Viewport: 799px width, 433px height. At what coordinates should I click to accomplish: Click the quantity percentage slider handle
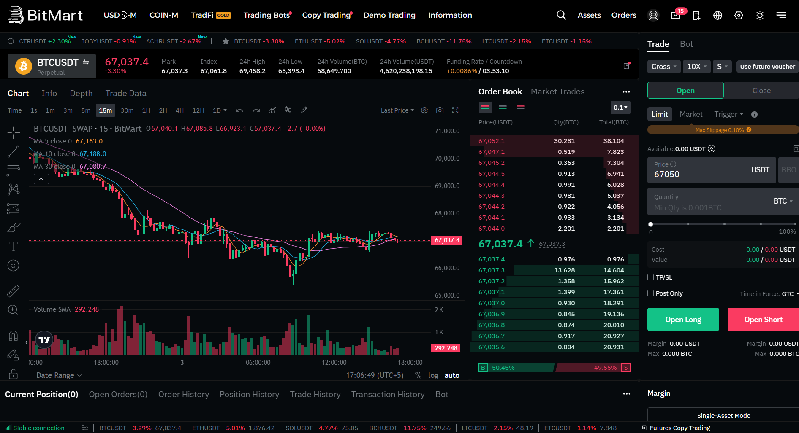click(x=651, y=224)
